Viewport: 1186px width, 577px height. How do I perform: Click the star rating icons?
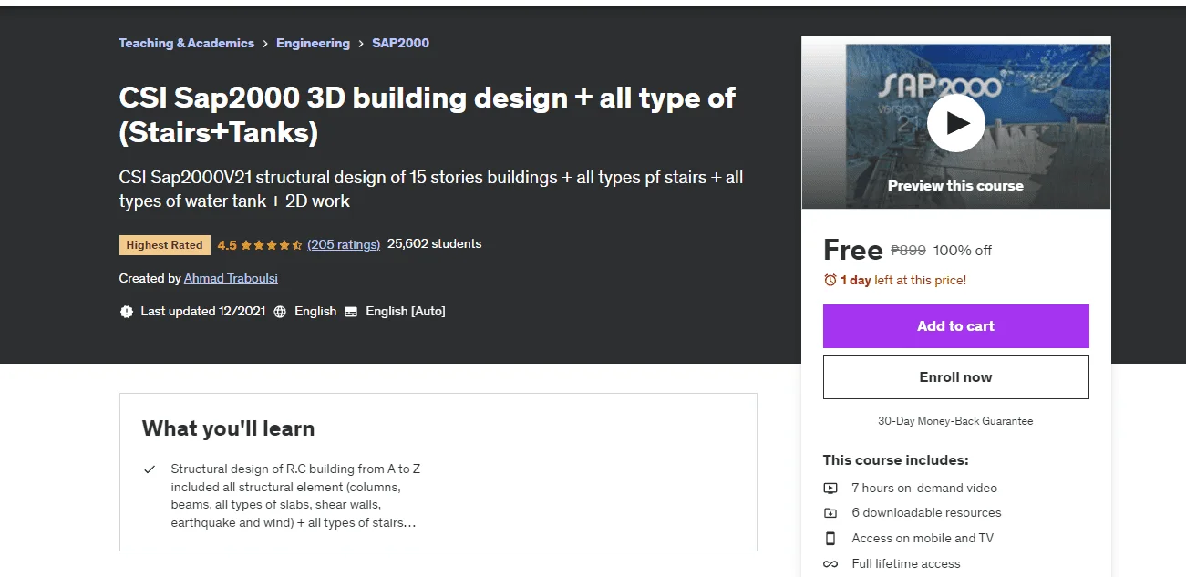(271, 244)
